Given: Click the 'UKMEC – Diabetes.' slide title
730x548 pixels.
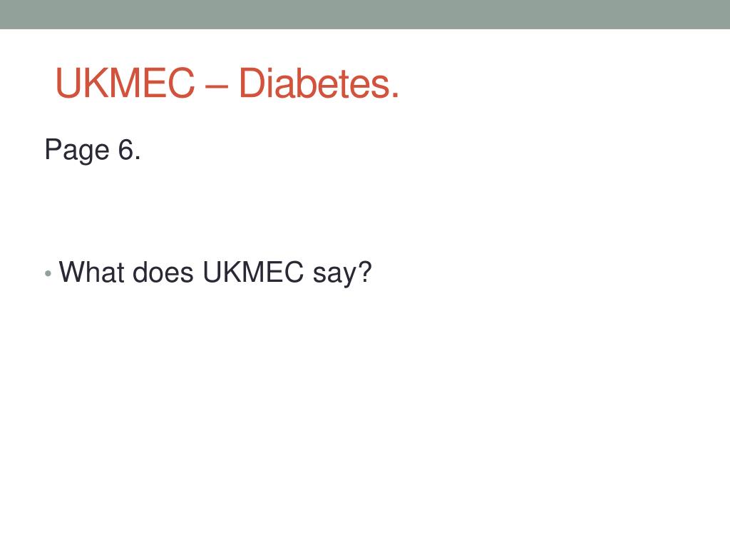Looking at the screenshot, I should pos(227,83).
